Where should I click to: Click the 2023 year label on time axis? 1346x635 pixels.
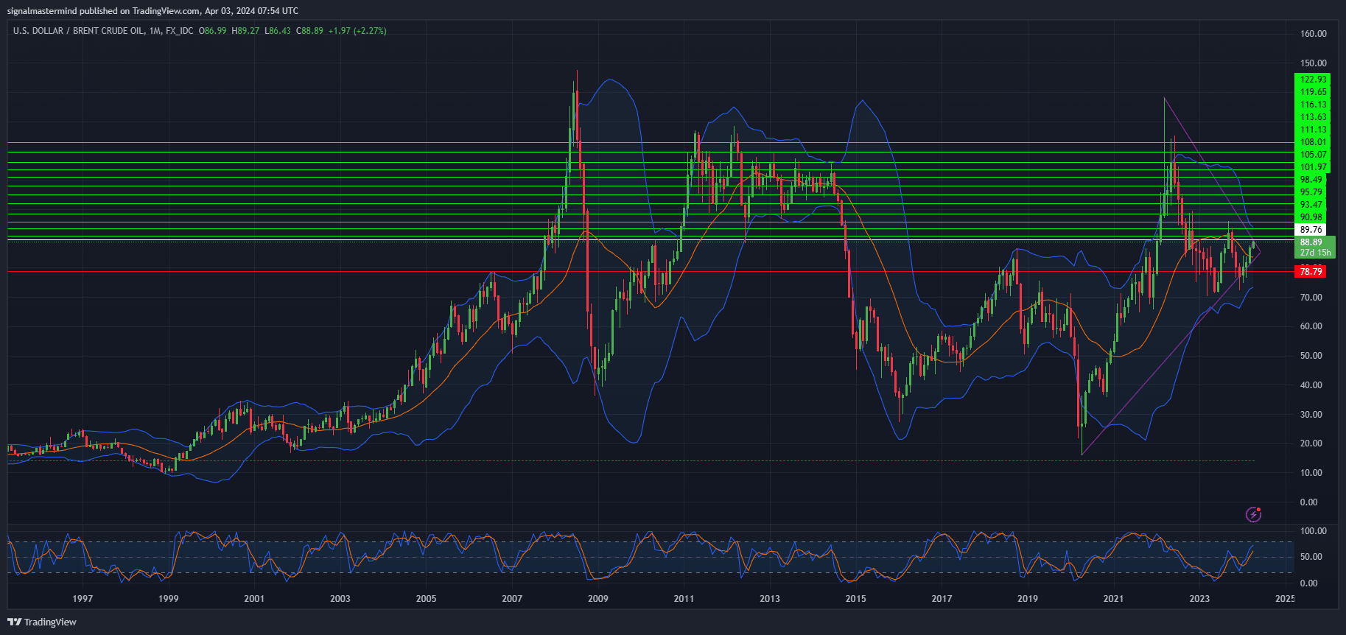click(1199, 598)
